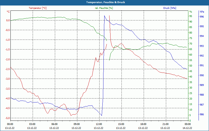
Task: Click the 'hPa' pressure axis unit label
Action: 202,12
